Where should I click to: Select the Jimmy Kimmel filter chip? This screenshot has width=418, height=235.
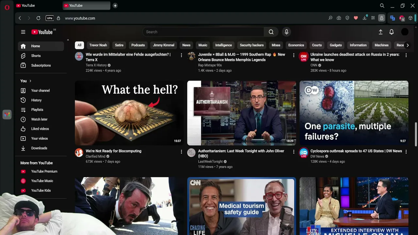coord(164,45)
